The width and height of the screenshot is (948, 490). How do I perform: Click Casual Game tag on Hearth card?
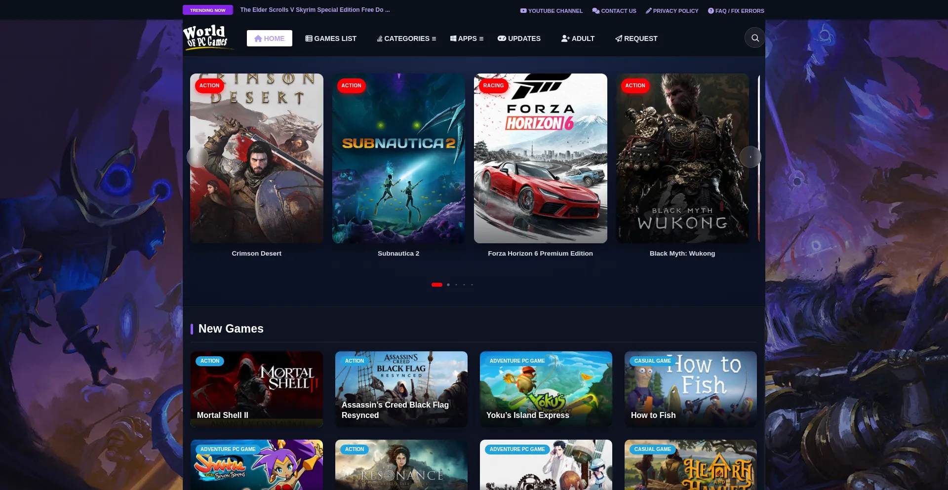pos(653,450)
